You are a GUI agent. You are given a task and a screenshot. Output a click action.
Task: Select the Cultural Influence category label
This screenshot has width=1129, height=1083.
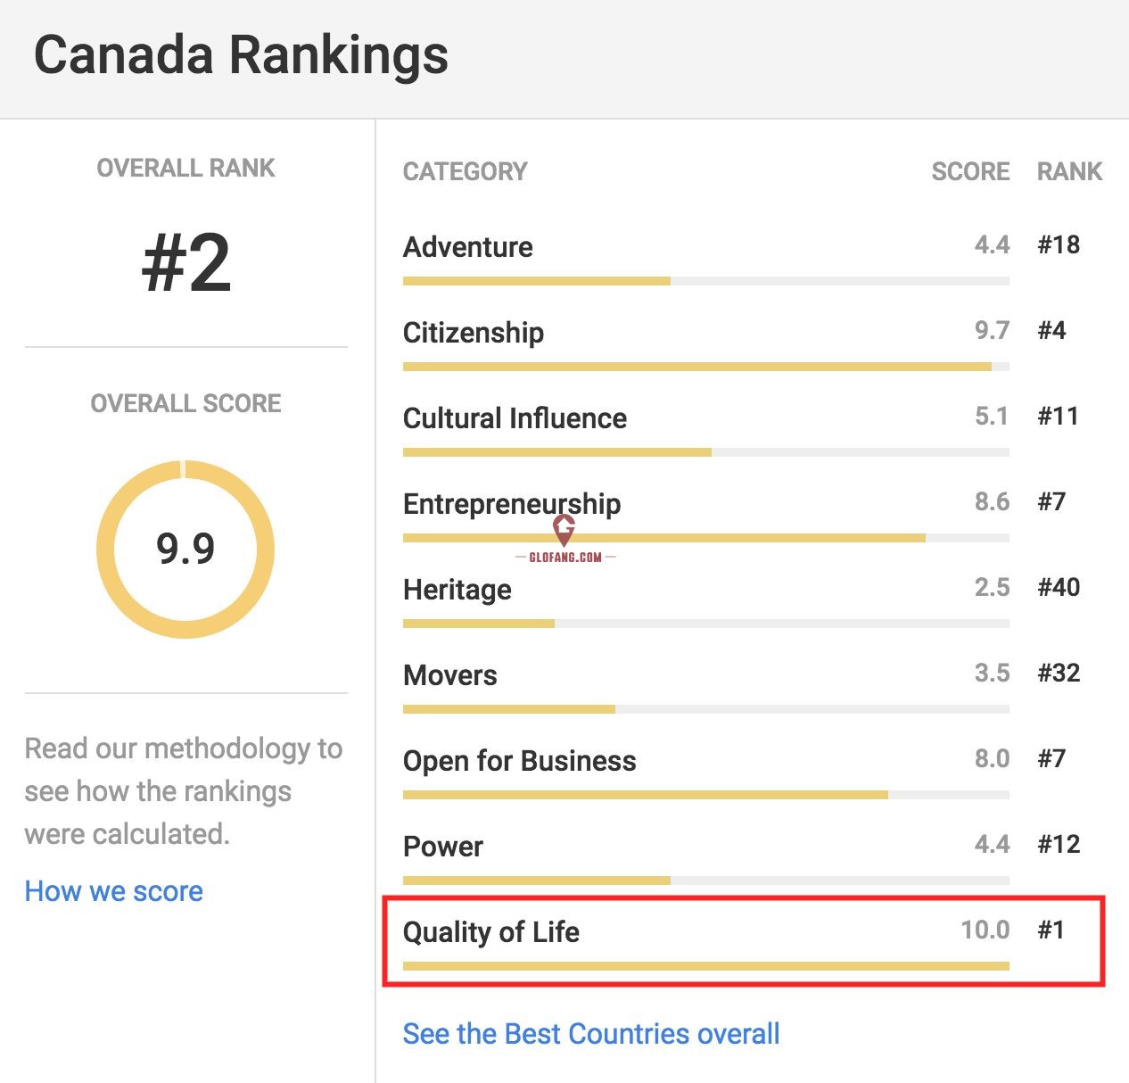515,418
